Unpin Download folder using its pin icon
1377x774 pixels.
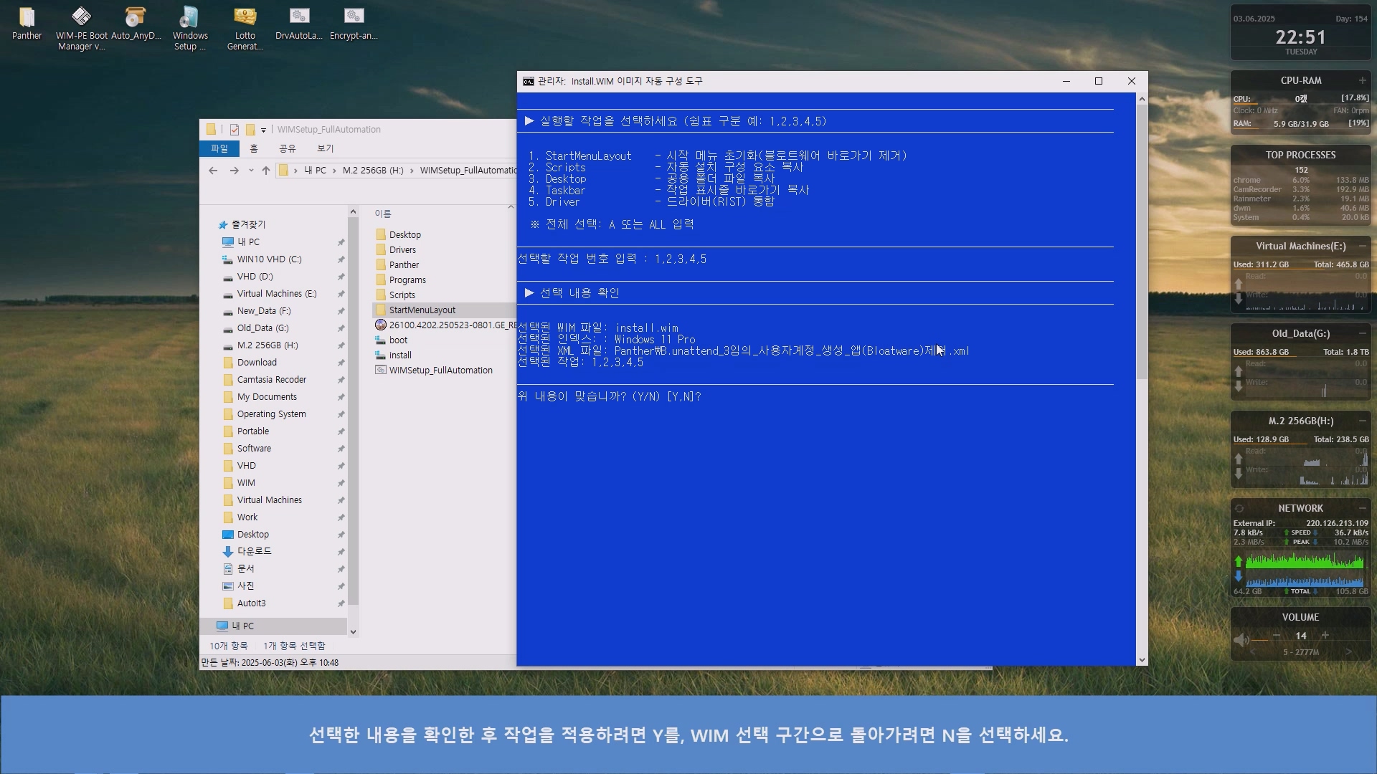341,363
